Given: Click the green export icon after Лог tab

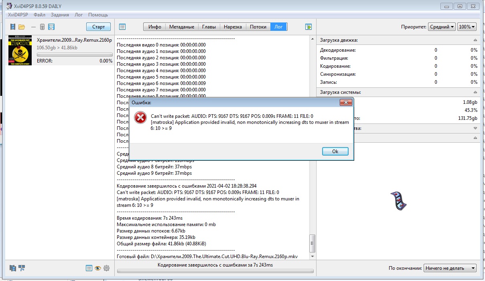Looking at the screenshot, I should coord(308,27).
